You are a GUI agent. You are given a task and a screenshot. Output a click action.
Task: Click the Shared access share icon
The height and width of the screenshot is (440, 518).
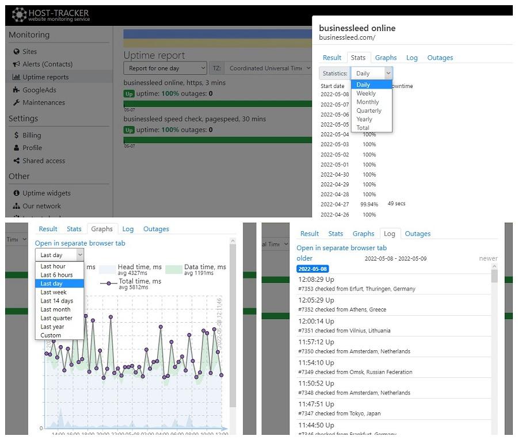click(x=16, y=160)
